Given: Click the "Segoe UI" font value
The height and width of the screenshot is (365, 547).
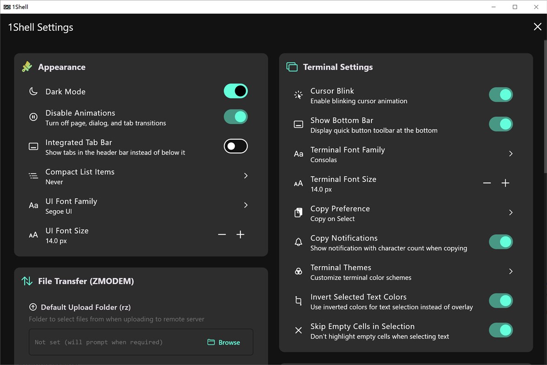Looking at the screenshot, I should coord(59,211).
